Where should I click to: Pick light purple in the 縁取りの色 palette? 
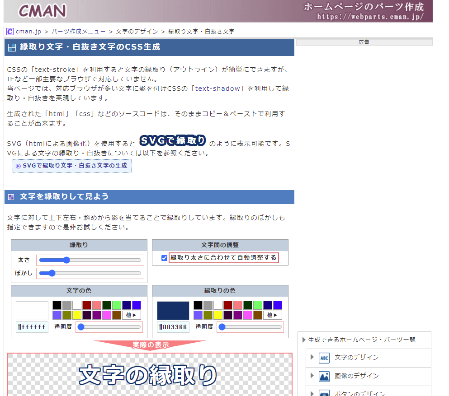click(198, 315)
